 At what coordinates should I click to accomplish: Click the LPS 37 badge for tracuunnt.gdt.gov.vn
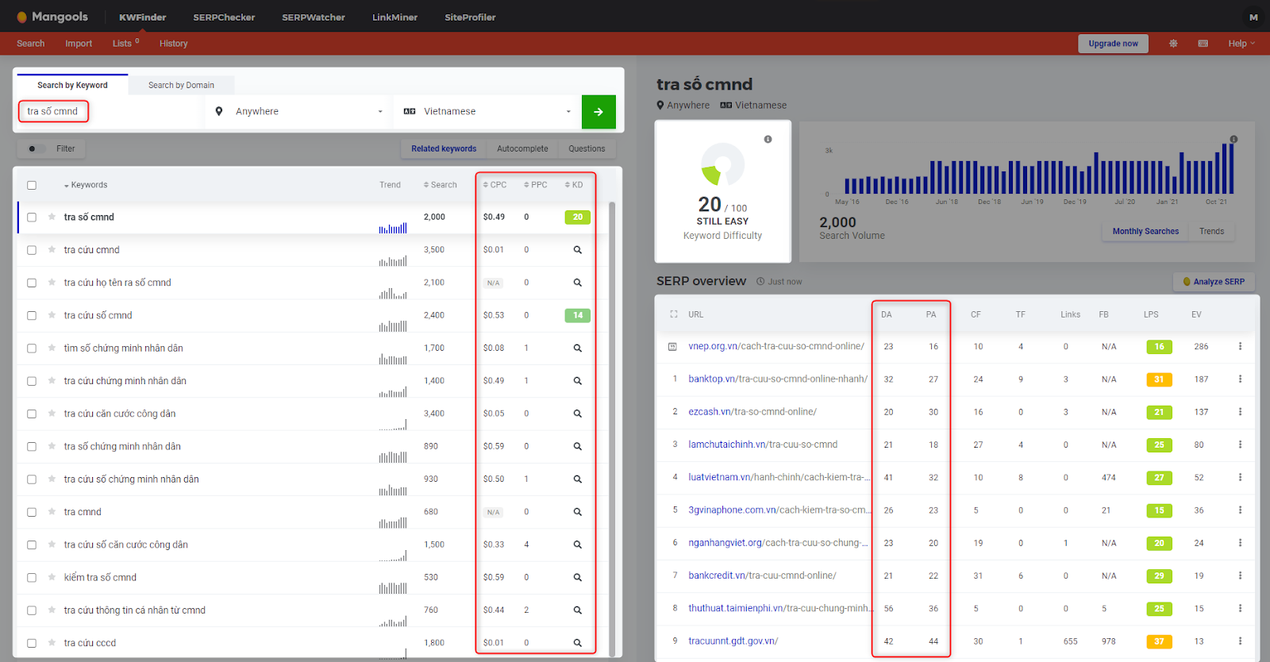click(1159, 641)
